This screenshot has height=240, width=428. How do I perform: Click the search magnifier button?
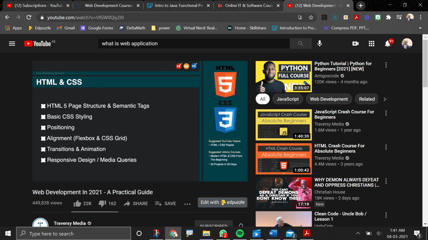pyautogui.click(x=300, y=43)
